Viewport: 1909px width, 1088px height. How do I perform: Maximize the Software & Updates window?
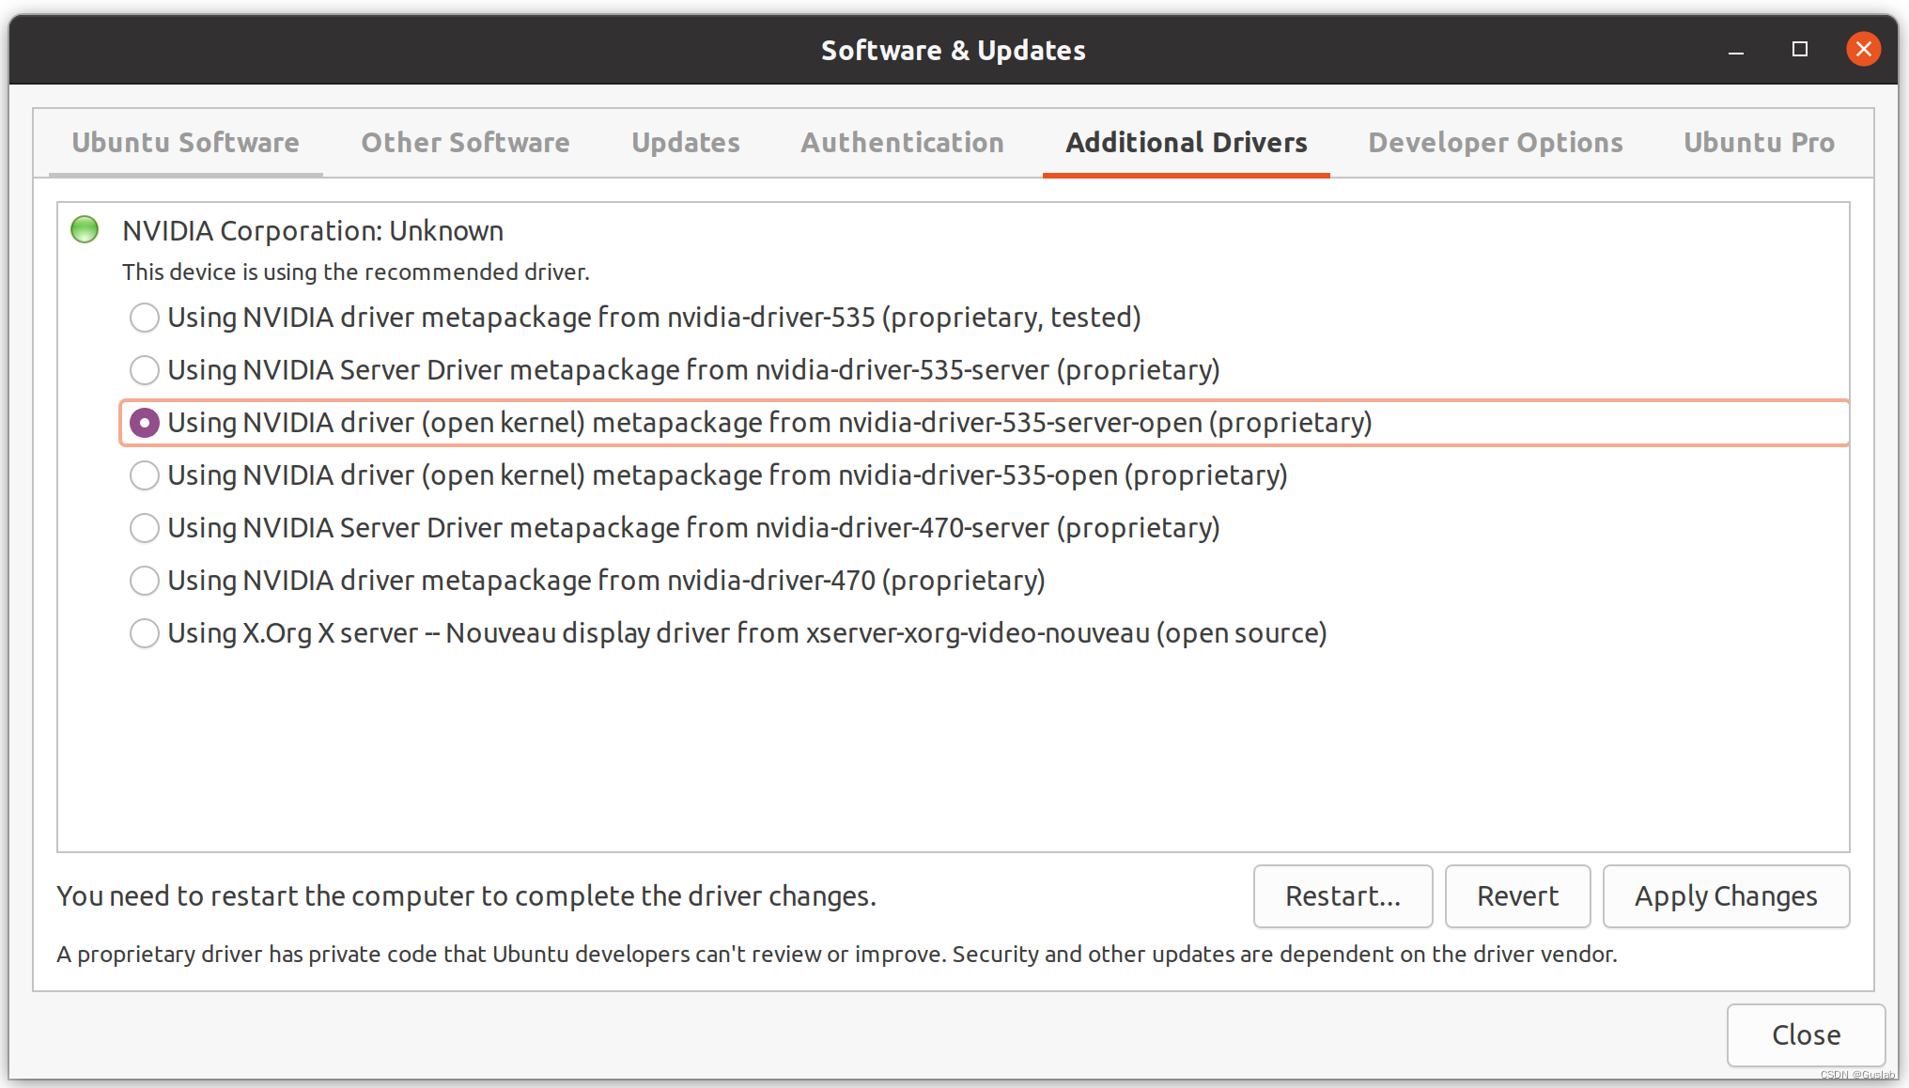coord(1799,49)
